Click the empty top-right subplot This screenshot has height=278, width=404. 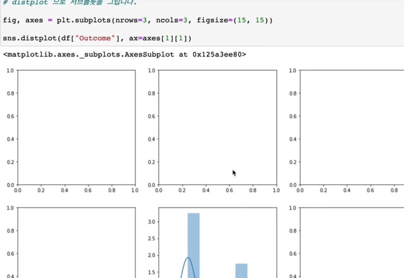point(352,127)
